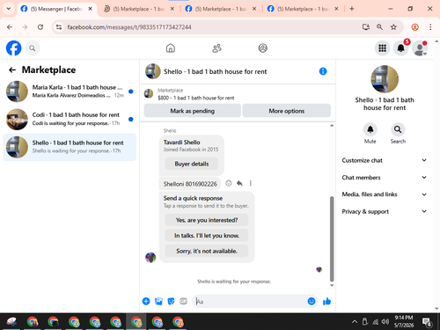Click the address bar URL
The height and width of the screenshot is (330, 440).
[x=129, y=27]
